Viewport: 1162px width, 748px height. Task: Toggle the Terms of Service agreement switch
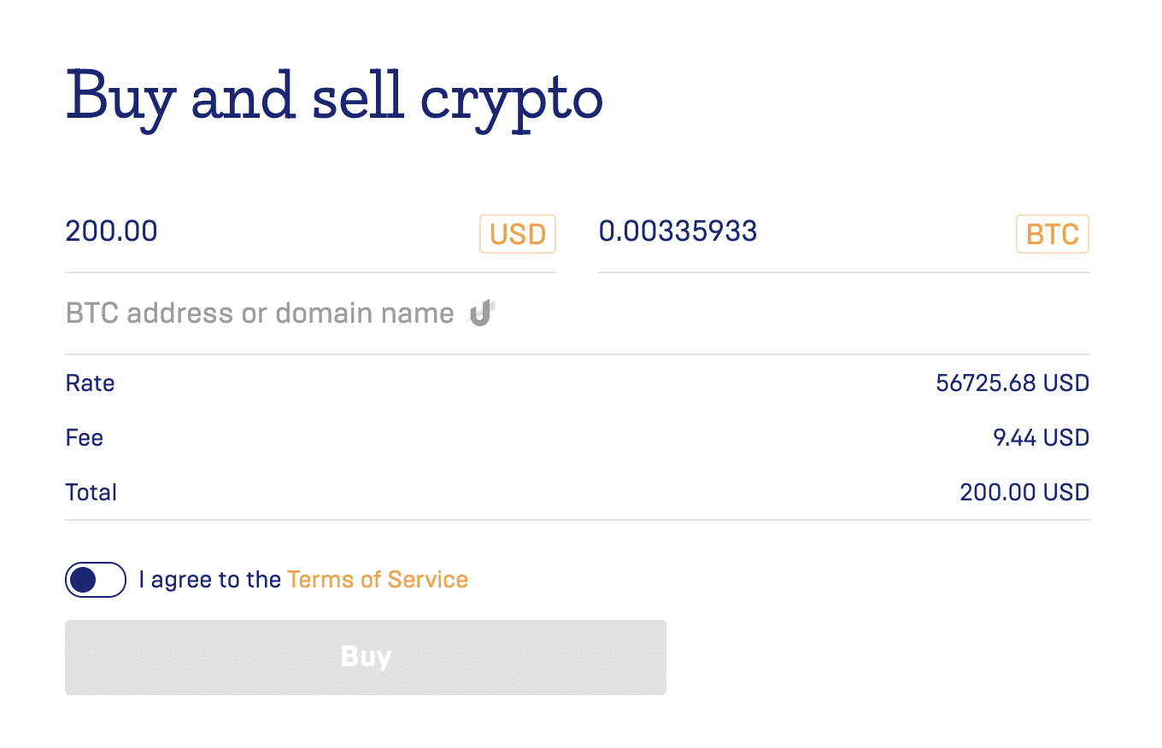click(96, 580)
